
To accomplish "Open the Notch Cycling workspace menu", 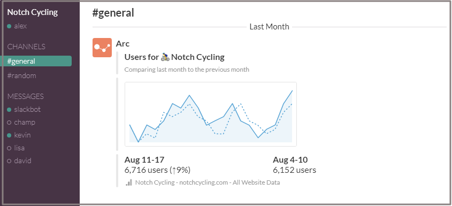I will tap(32, 12).
